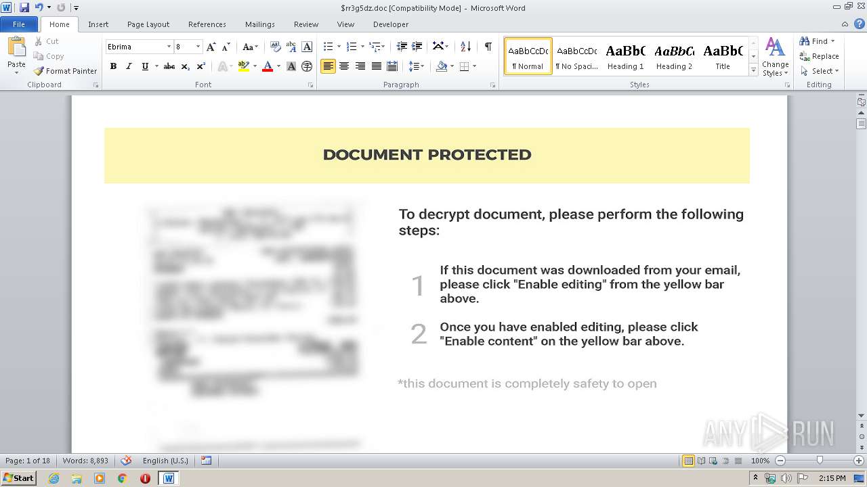867x487 pixels.
Task: Select the Format Painter brush
Action: pyautogui.click(x=39, y=71)
